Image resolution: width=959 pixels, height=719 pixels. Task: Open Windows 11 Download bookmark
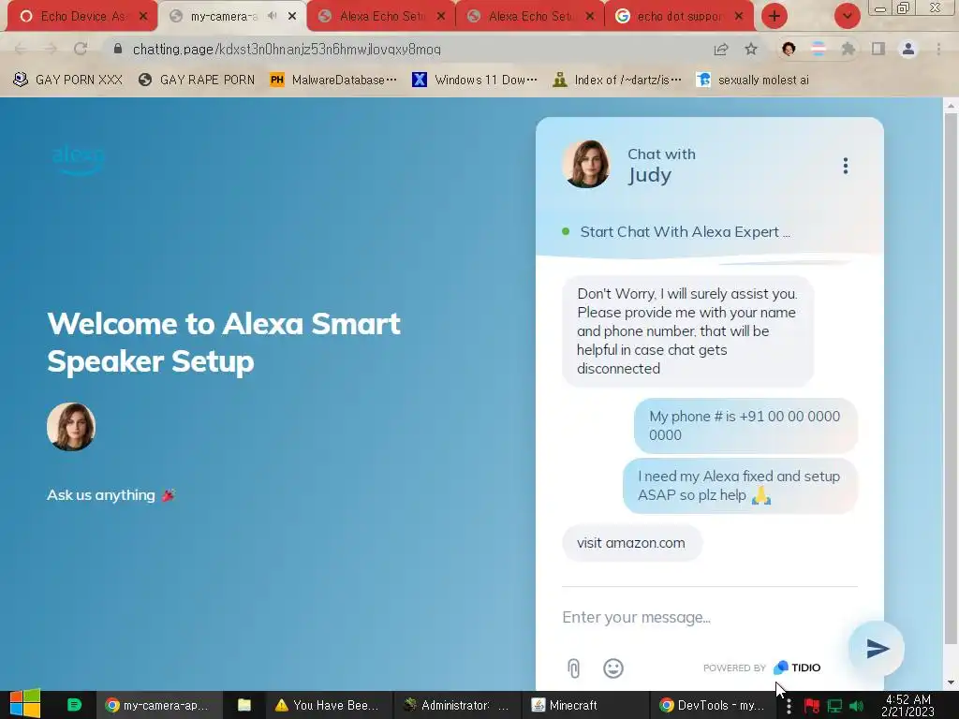(475, 80)
